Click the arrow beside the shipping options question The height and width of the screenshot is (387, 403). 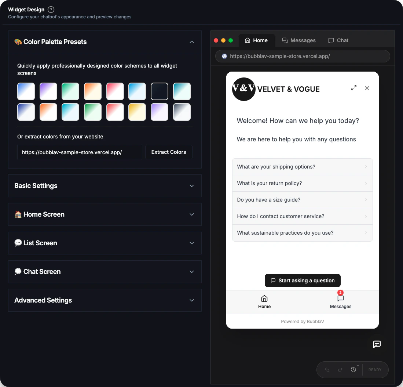point(366,167)
